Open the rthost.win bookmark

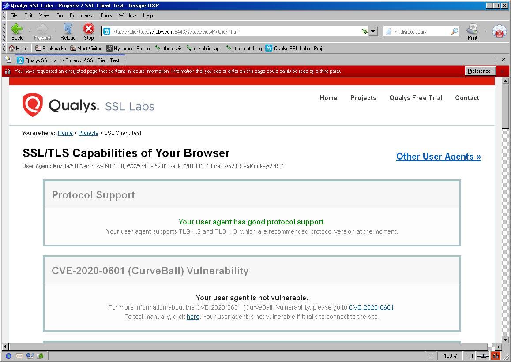coord(169,48)
